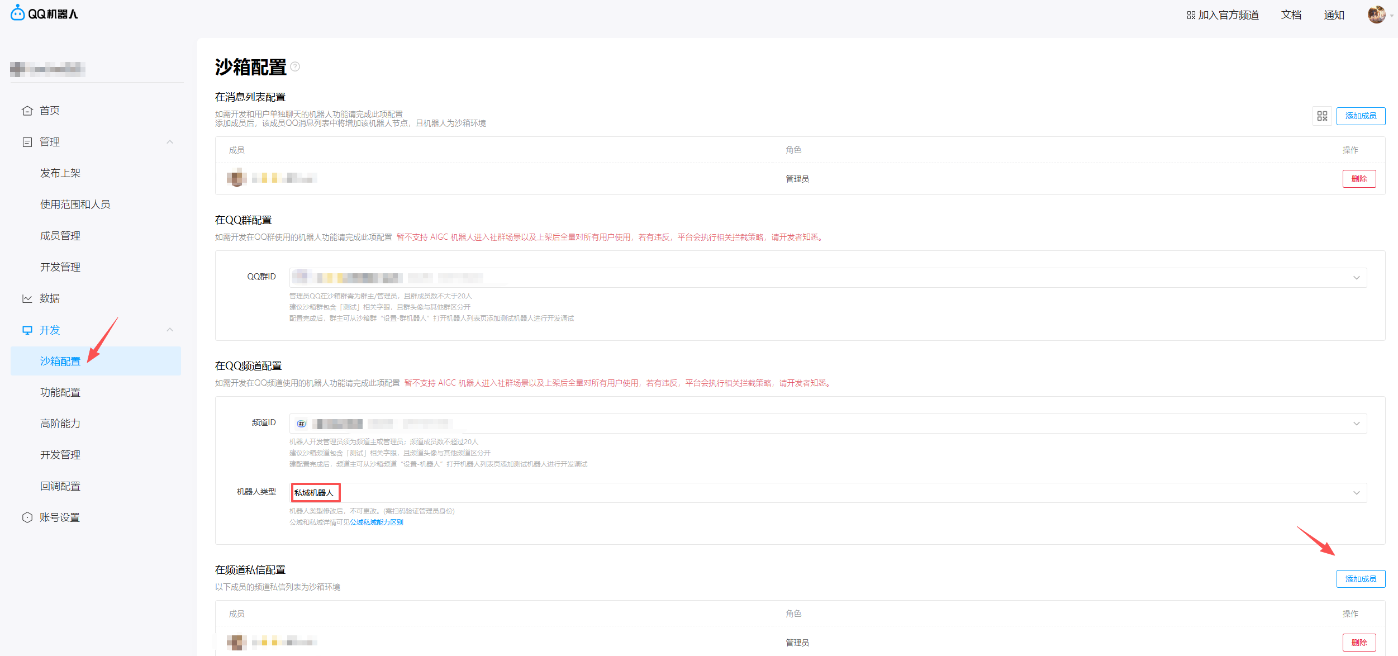Click the 数据 chart icon in sidebar
The width and height of the screenshot is (1398, 656).
(27, 298)
